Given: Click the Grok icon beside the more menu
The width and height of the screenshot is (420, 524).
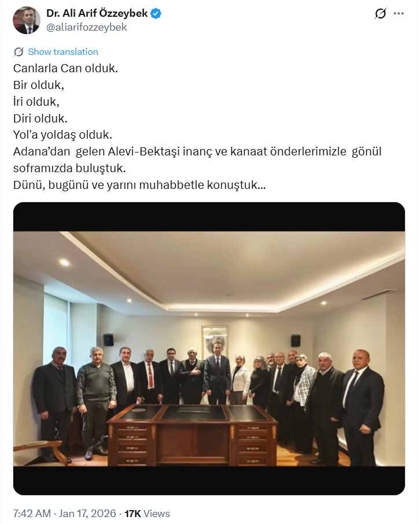Looking at the screenshot, I should [380, 14].
